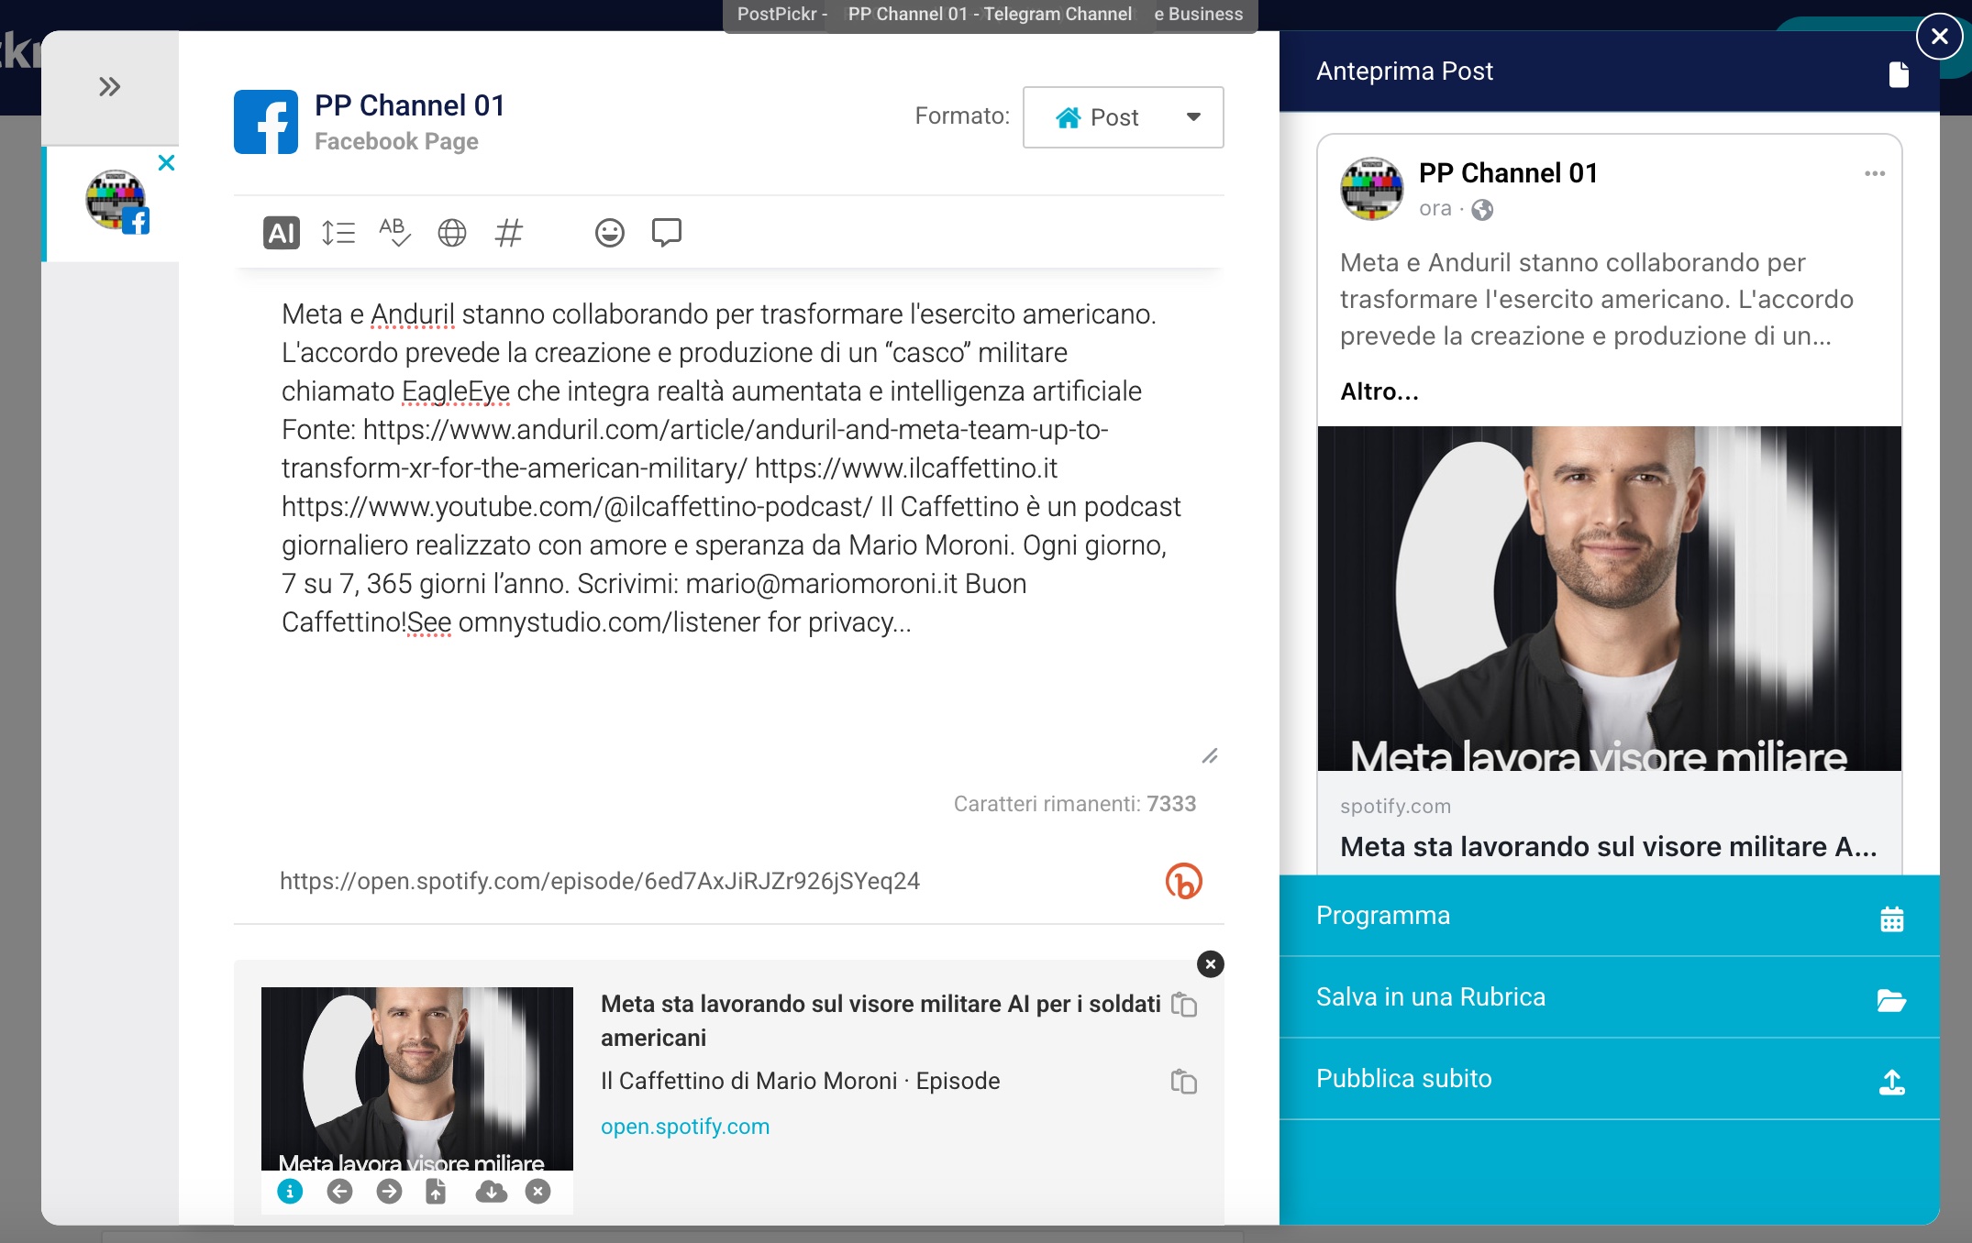Click the globe translation icon
Viewport: 1972px width, 1243px height.
(x=451, y=233)
